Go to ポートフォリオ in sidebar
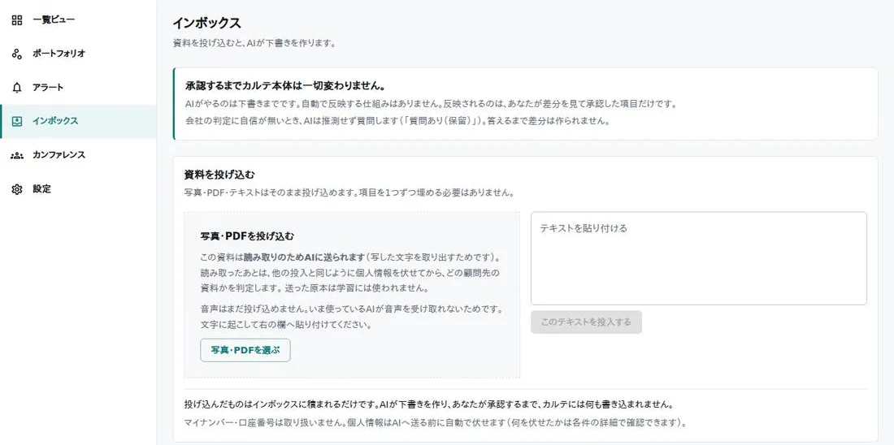 tap(78, 54)
